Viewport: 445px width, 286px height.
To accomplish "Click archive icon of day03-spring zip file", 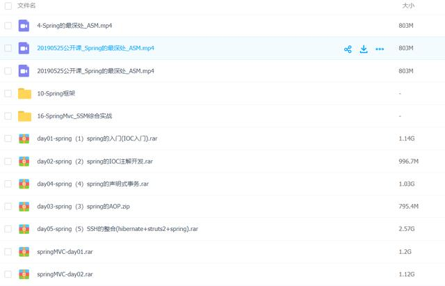I will pyautogui.click(x=24, y=207).
